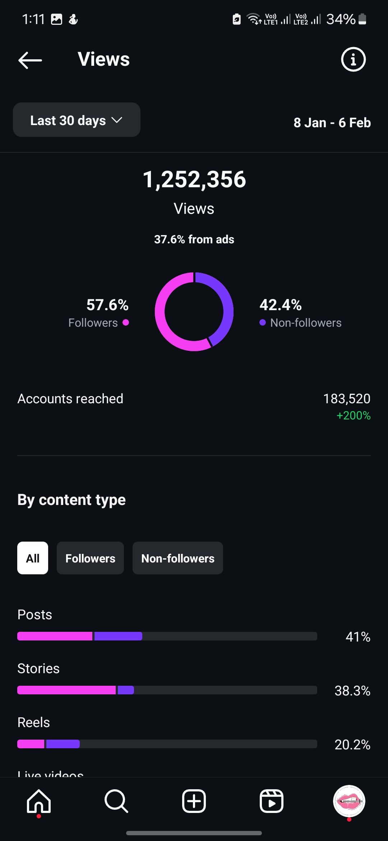Tap the Reels content type row label
The width and height of the screenshot is (388, 841).
point(33,722)
